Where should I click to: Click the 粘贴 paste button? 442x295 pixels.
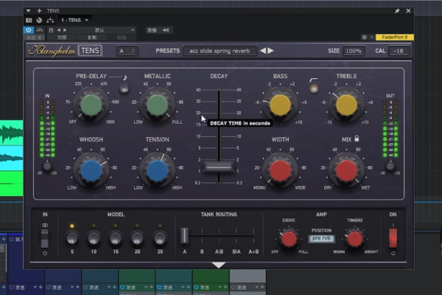pos(122,38)
